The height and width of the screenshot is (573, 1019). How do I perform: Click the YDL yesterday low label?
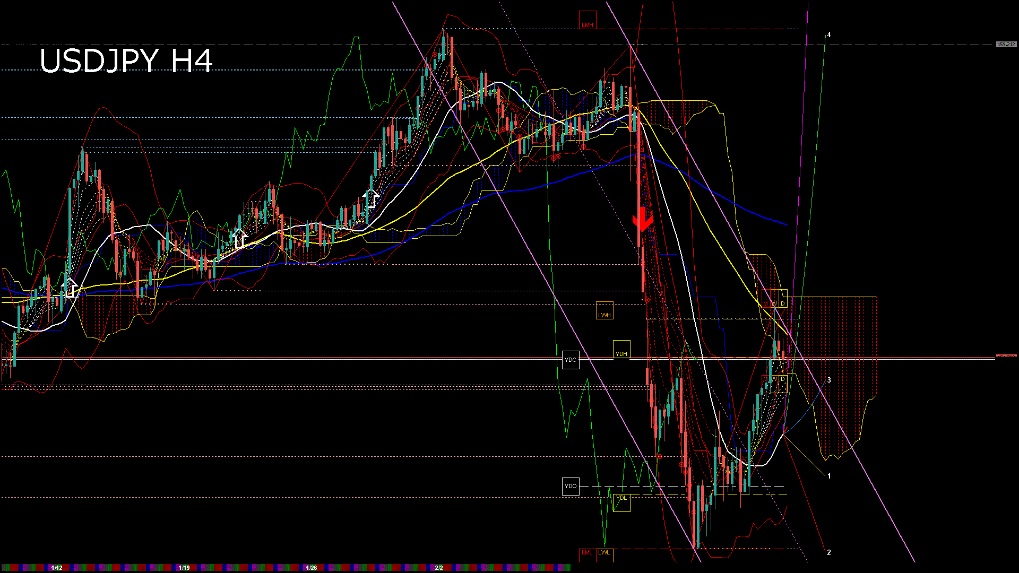pos(621,498)
